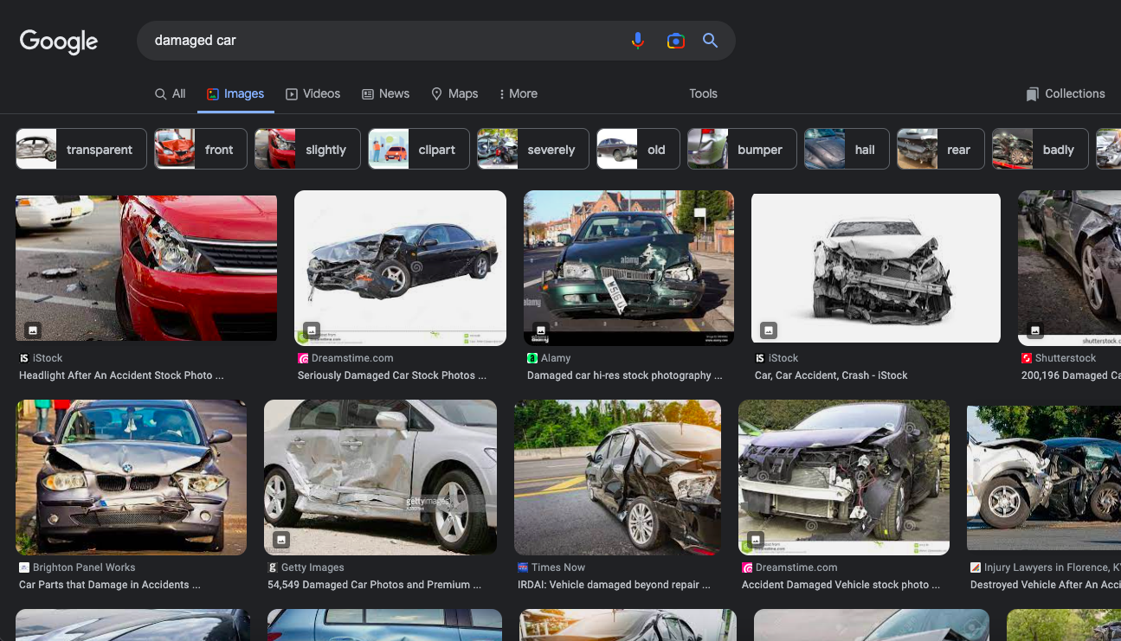Click the Brighton Panel Works source label

84,567
